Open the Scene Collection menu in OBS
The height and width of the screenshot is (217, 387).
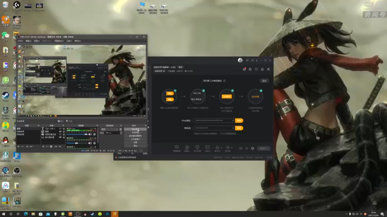[x=59, y=41]
